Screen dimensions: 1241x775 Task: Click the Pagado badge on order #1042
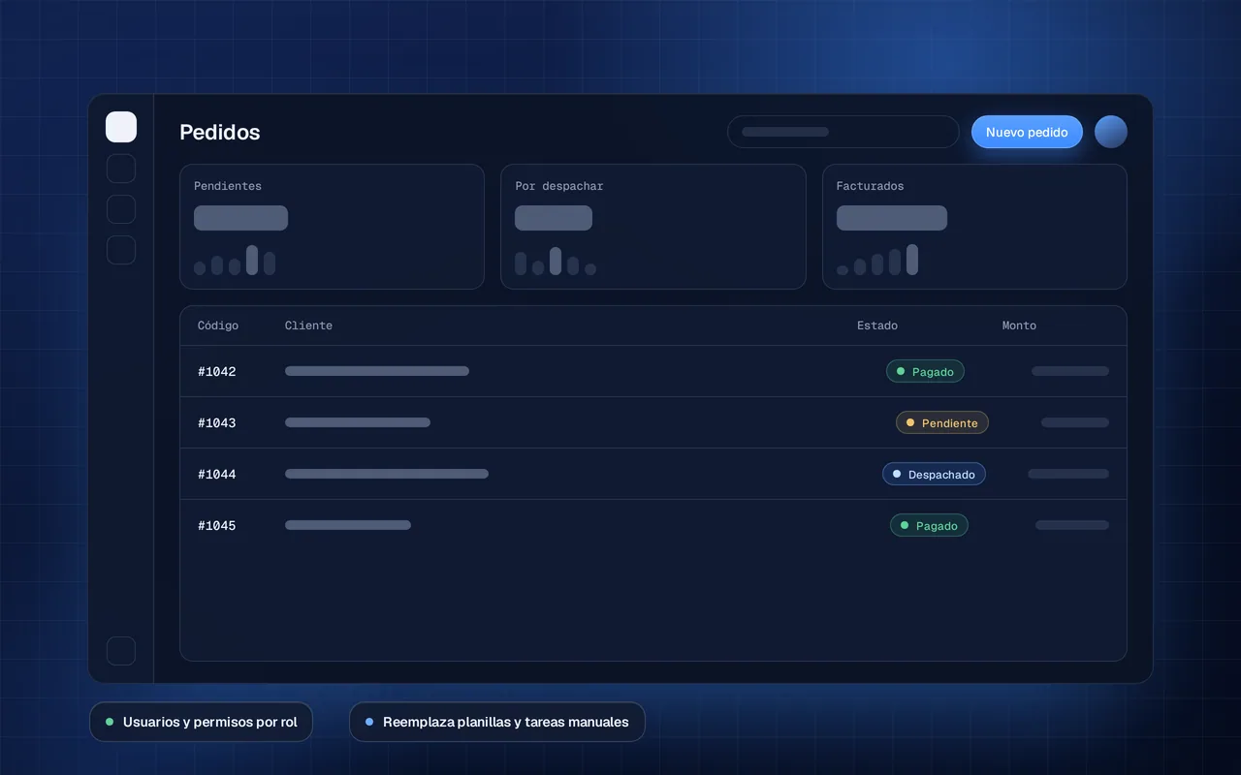pyautogui.click(x=925, y=371)
